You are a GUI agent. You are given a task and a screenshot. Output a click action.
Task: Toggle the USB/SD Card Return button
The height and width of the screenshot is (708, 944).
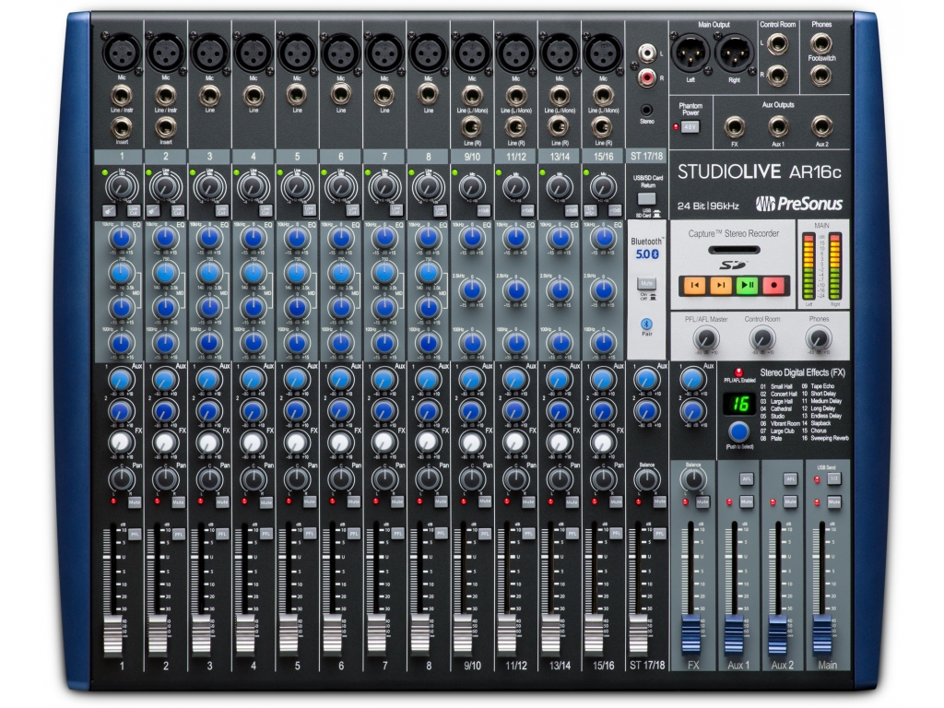[646, 198]
